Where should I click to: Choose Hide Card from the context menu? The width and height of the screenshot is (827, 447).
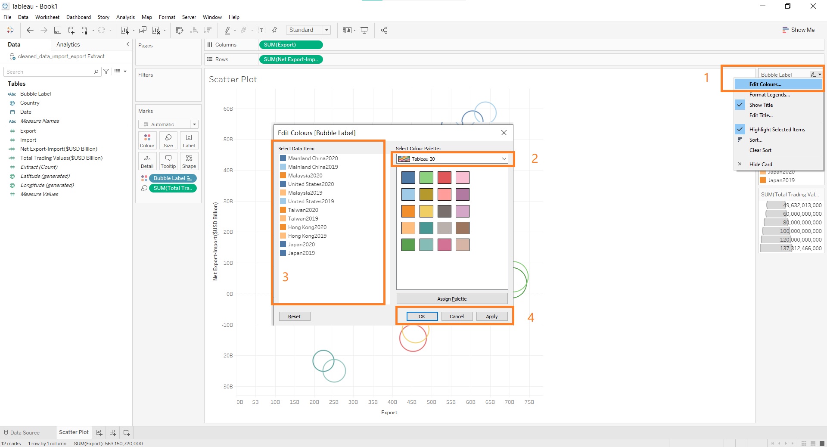pyautogui.click(x=761, y=165)
